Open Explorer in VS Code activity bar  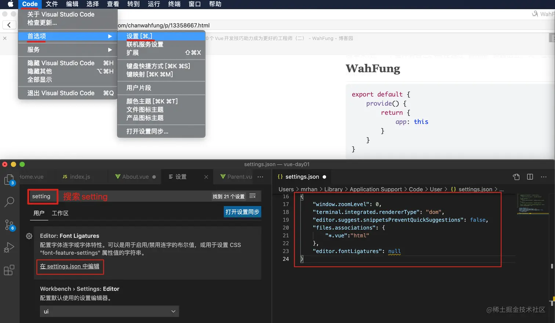pos(9,179)
